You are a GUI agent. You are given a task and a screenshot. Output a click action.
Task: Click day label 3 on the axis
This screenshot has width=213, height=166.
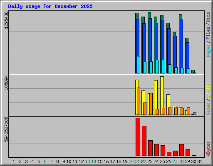point(26,161)
